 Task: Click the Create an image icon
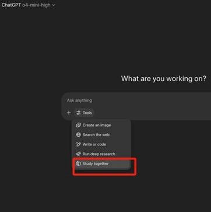point(78,125)
